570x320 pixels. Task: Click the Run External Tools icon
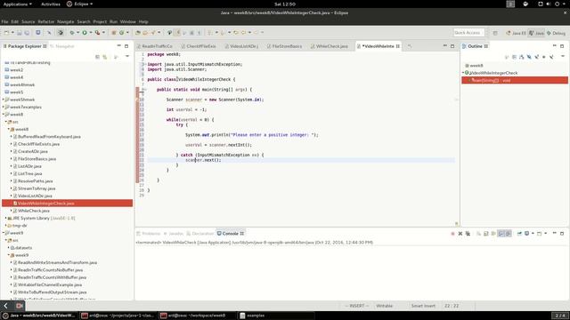pyautogui.click(x=97, y=33)
